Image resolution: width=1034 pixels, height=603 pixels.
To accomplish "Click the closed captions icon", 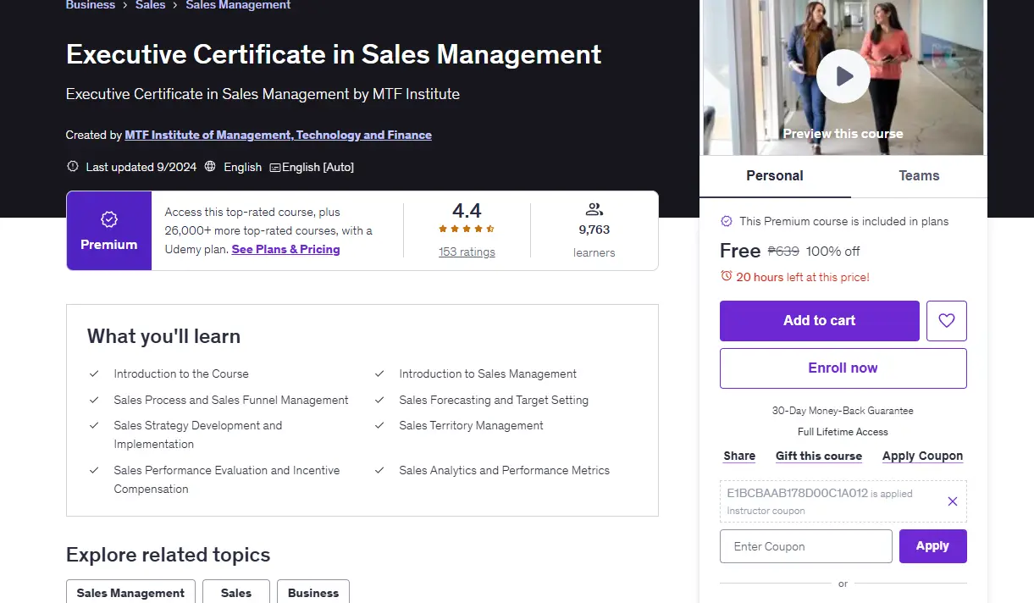I will (274, 168).
